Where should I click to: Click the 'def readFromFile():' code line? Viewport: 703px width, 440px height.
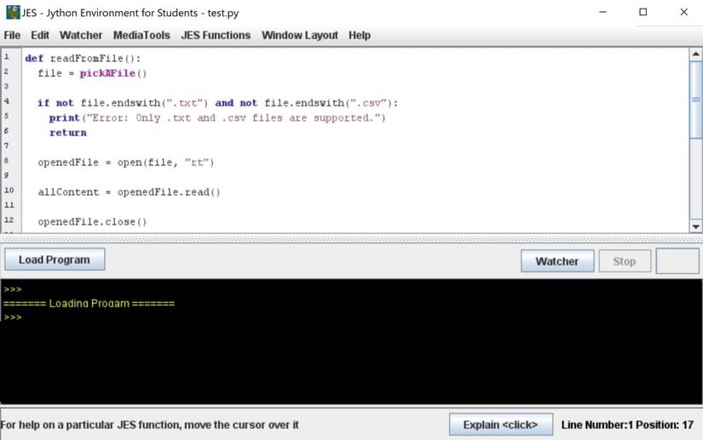[83, 59]
